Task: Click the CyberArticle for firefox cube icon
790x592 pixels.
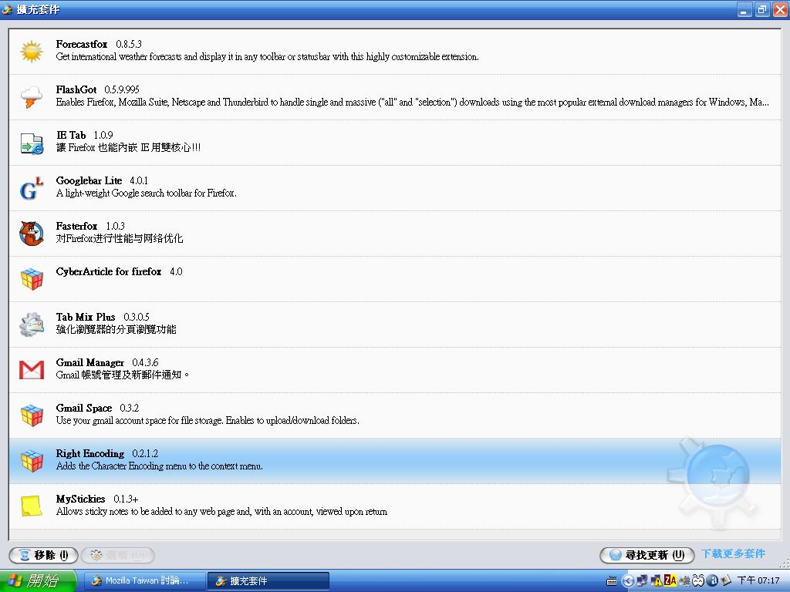Action: click(32, 279)
